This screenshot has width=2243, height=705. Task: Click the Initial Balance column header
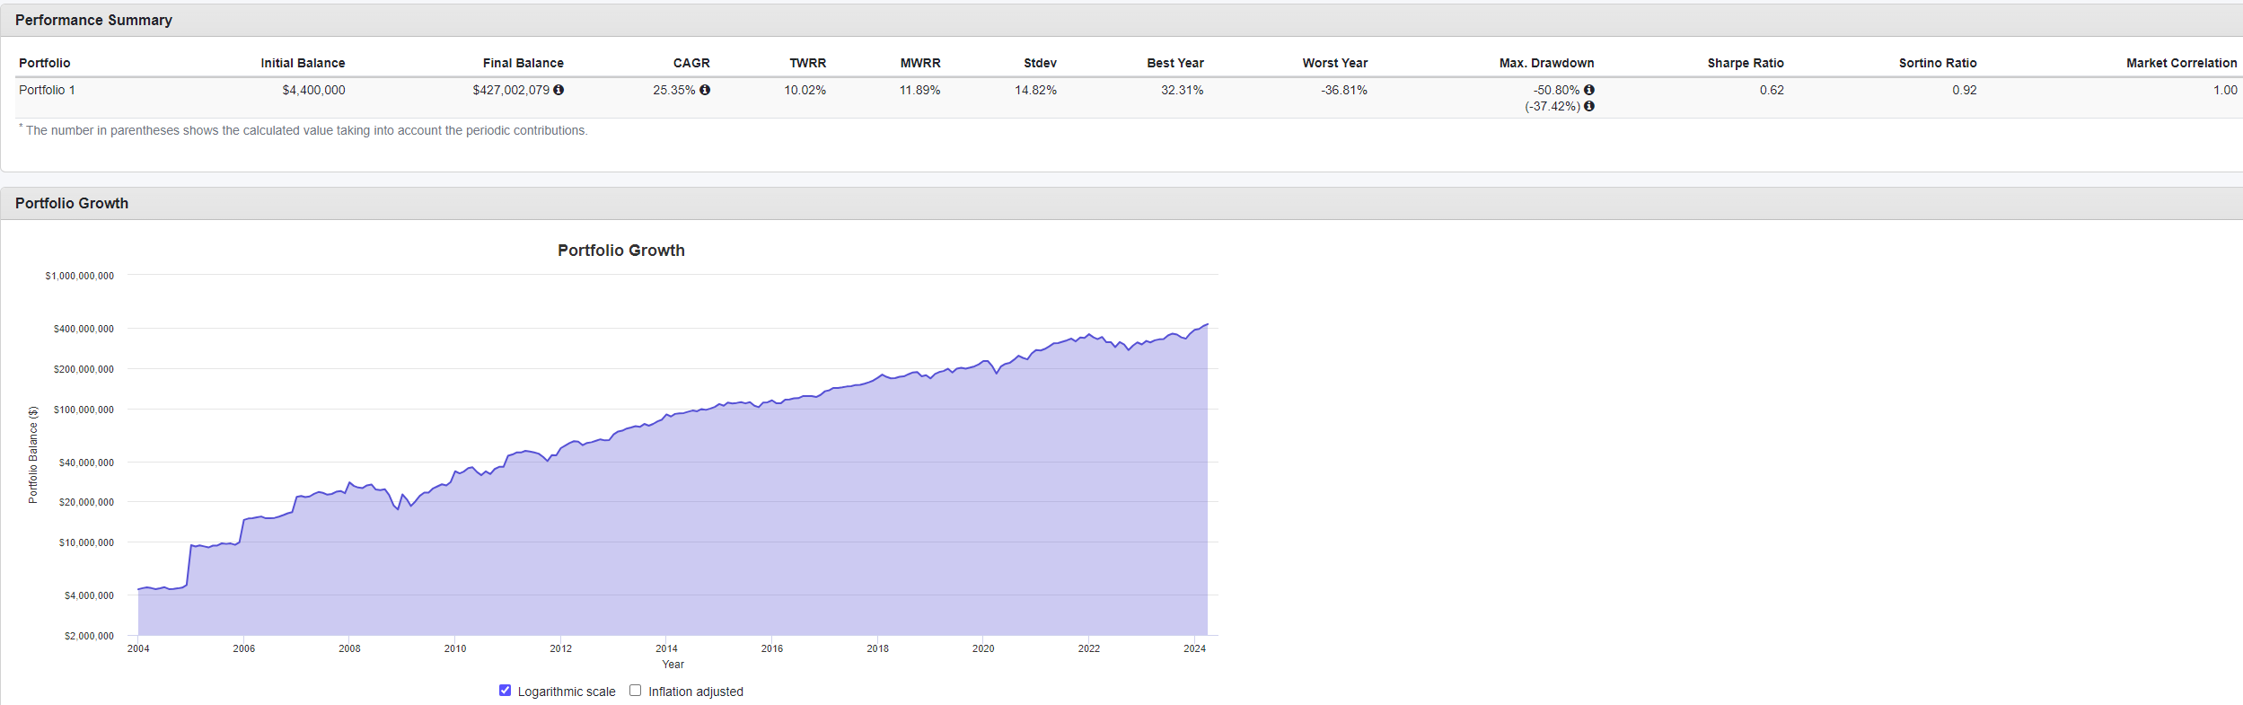303,63
